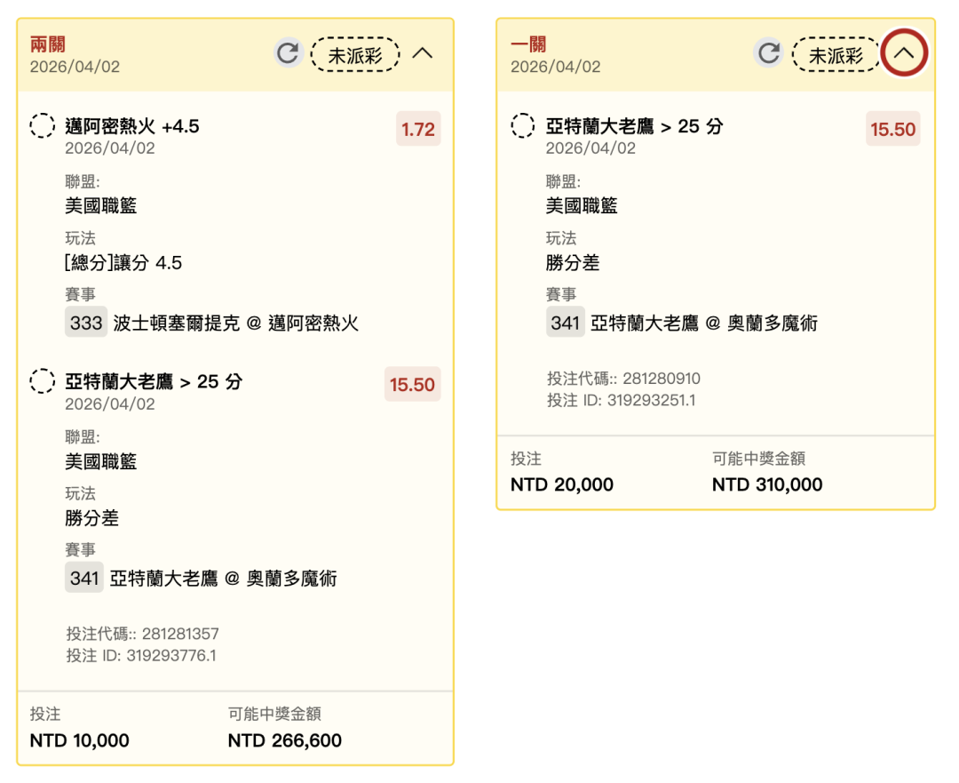Screen dimensions: 959x783
Task: Click NTD 310,000 potential winnings amount
Action: [767, 485]
